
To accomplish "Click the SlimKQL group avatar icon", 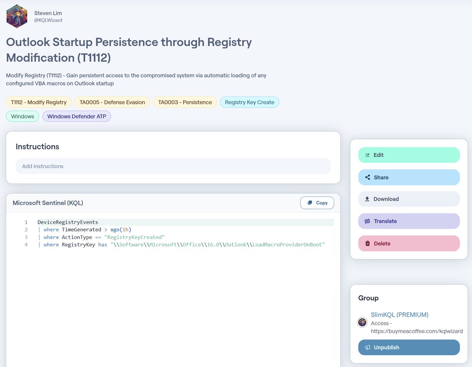I will 362,322.
